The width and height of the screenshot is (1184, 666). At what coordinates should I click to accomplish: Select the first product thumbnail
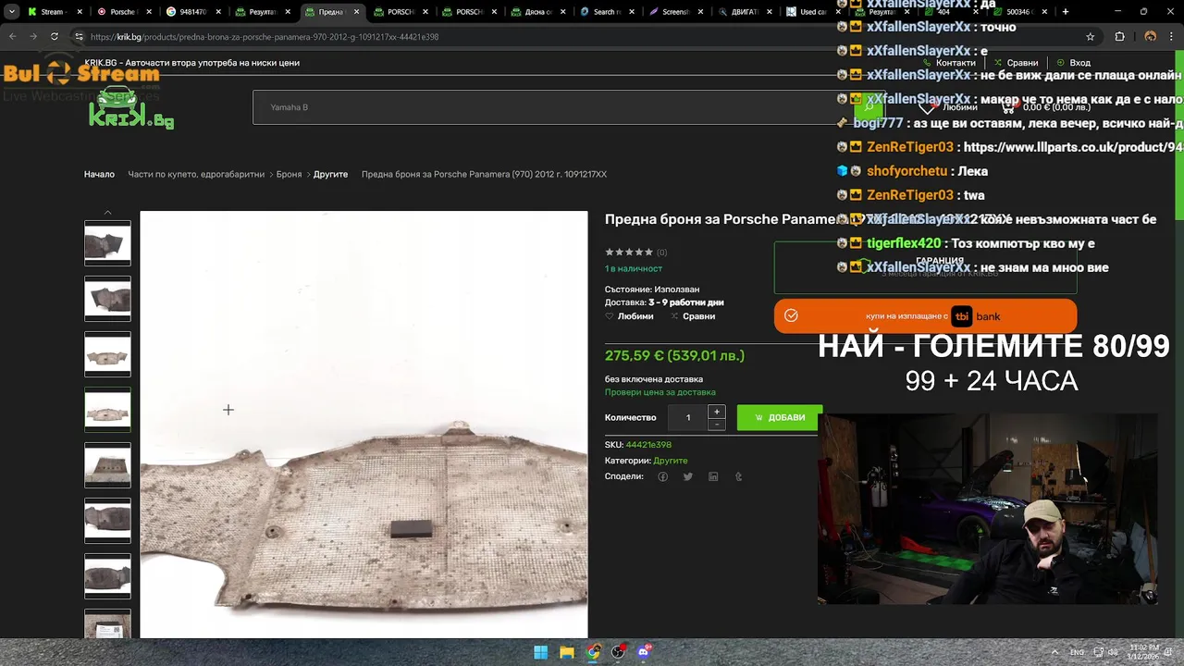pyautogui.click(x=107, y=243)
